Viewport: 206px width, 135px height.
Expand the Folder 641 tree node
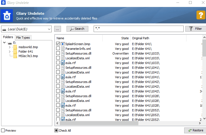point(10,51)
